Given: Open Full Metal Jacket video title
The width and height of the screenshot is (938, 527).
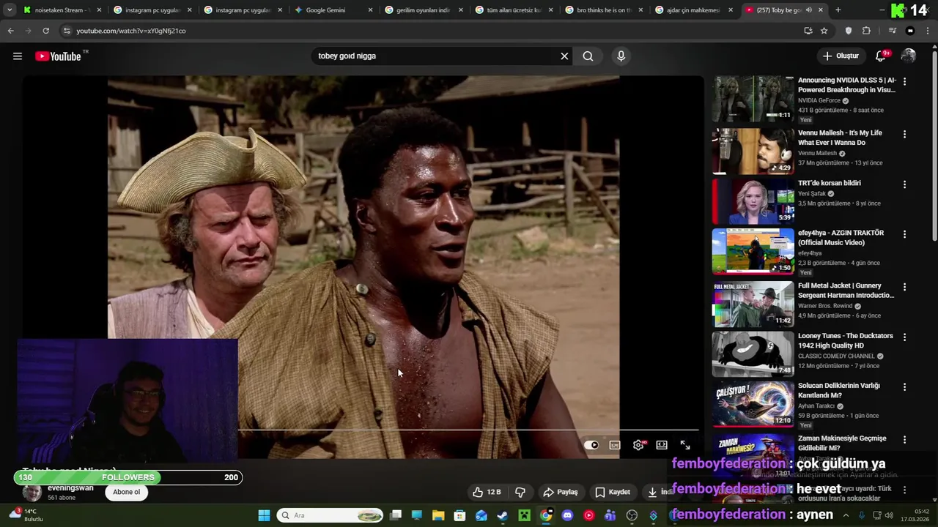Looking at the screenshot, I should pos(846,291).
